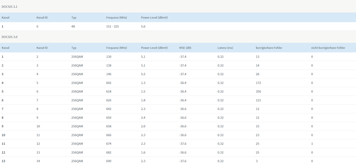Click Typ header in DOCSIS 3.1 table
Viewport: 356px width, 164px height.
pos(74,18)
